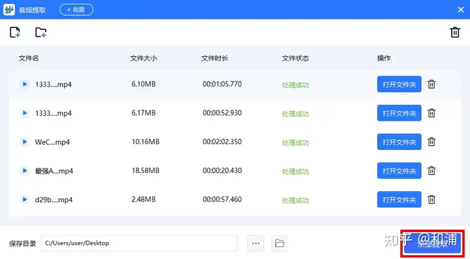
Task: Delete the 最强A...mp4 row
Action: click(x=431, y=171)
